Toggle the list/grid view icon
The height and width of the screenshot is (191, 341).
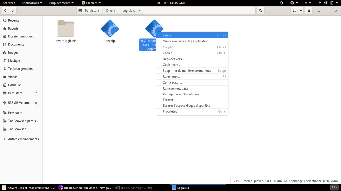point(294,11)
